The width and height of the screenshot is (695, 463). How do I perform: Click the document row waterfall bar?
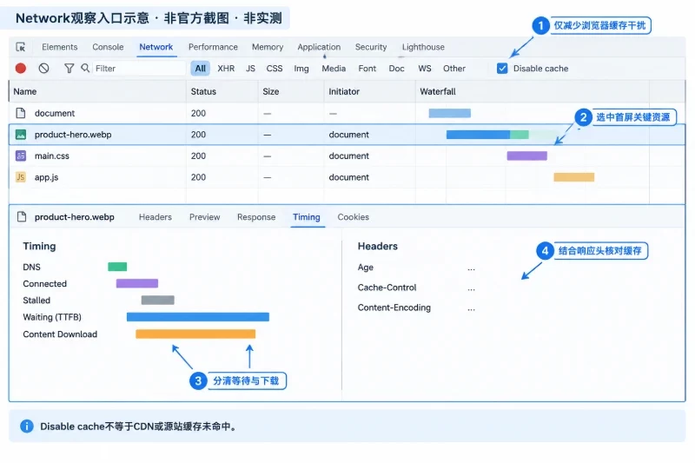click(x=449, y=113)
